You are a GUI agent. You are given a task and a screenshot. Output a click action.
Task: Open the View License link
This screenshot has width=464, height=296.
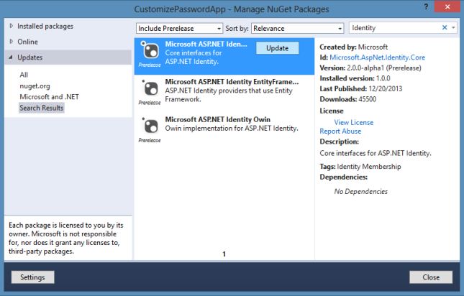point(354,122)
